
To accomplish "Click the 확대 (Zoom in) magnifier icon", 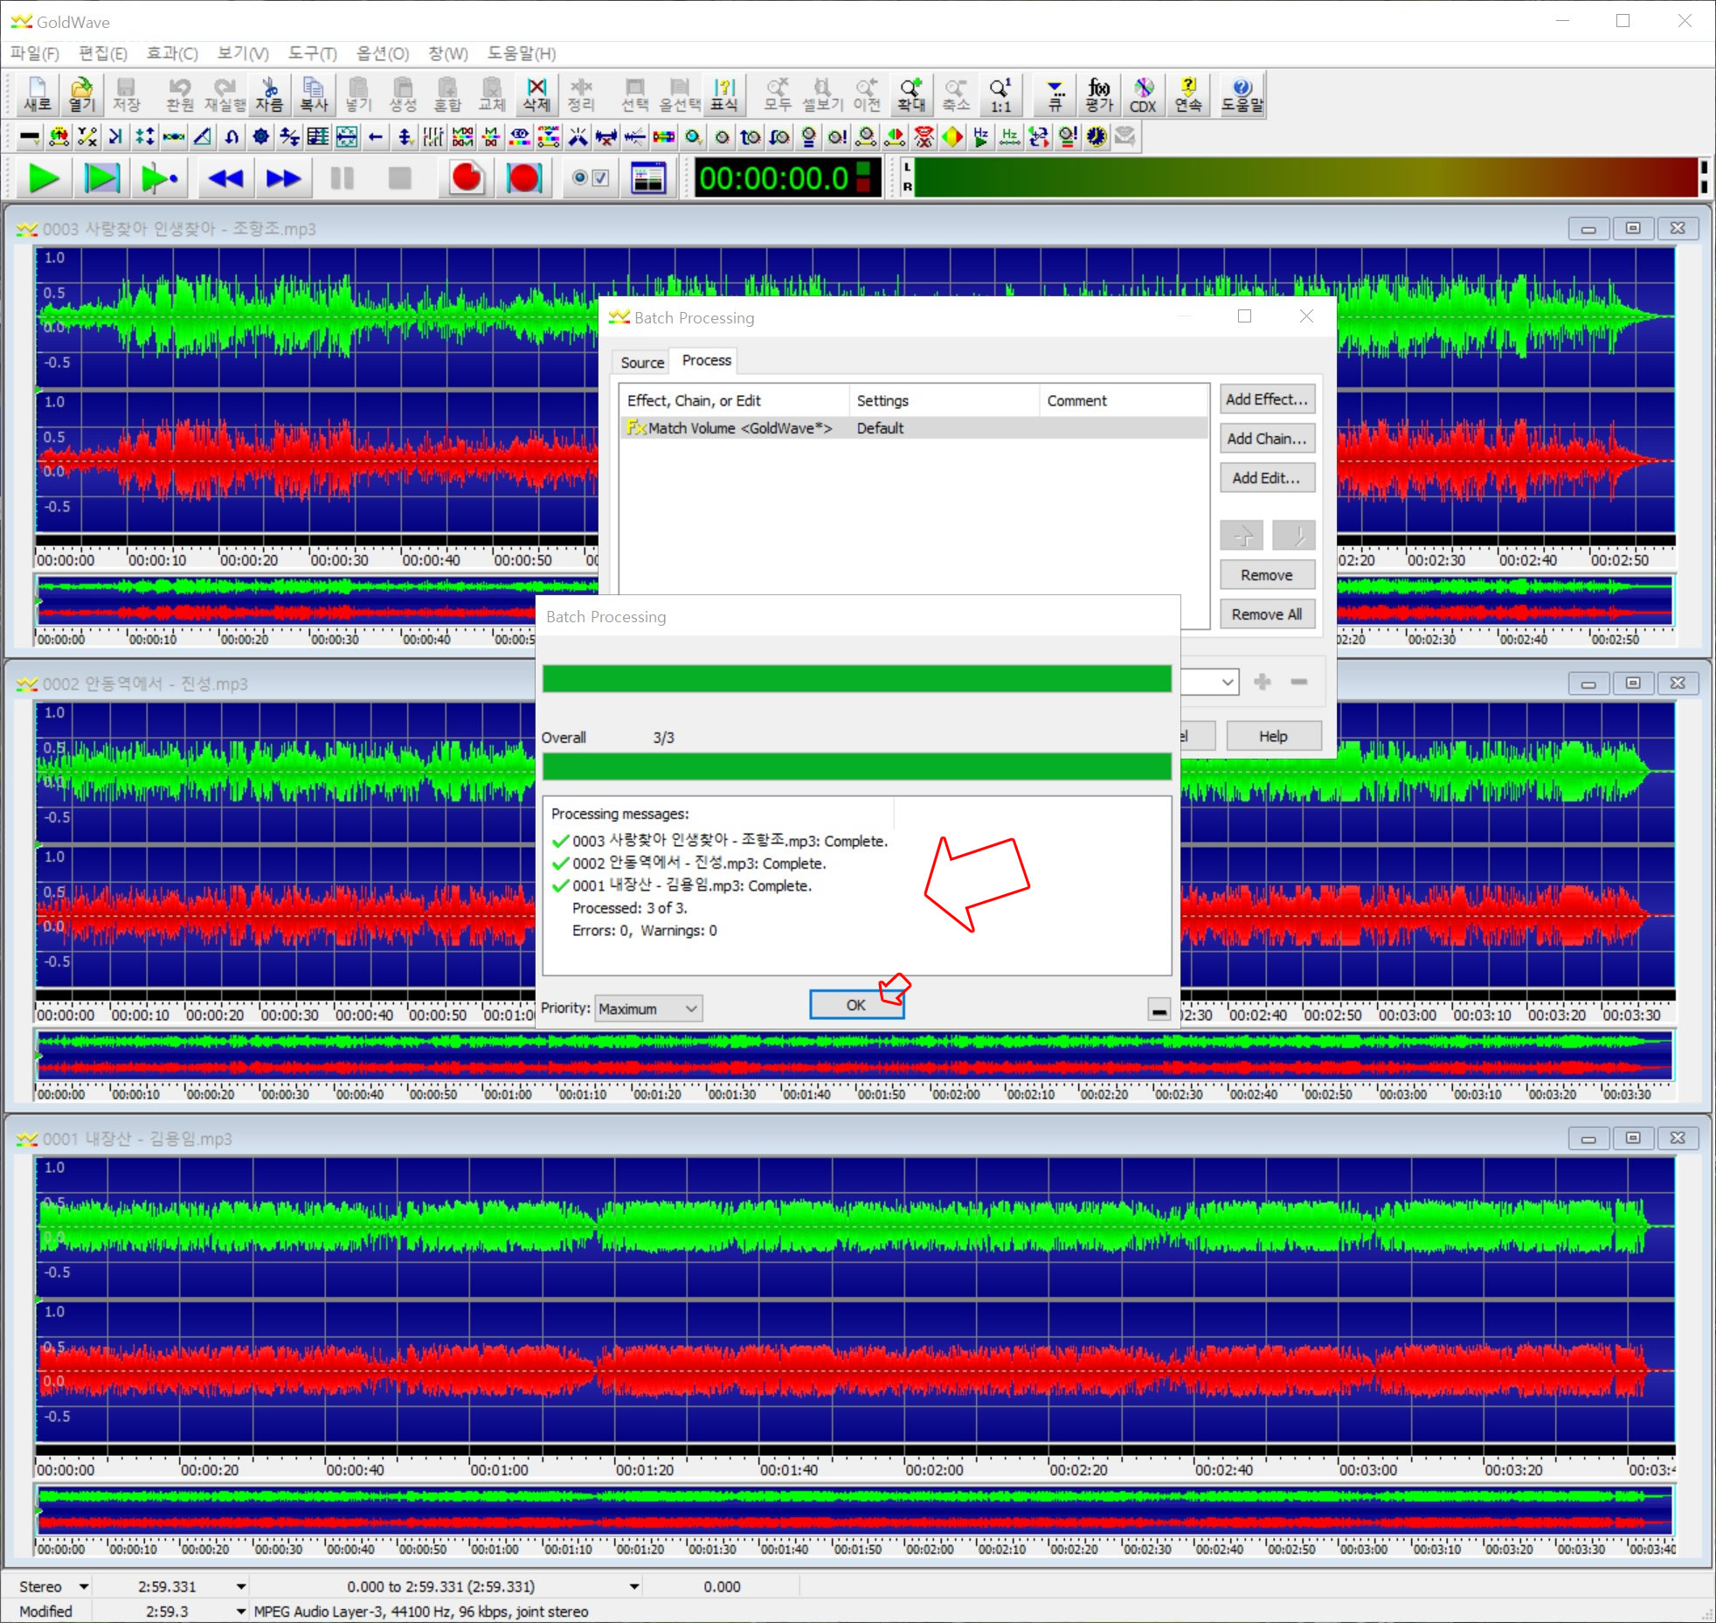I will pyautogui.click(x=910, y=94).
